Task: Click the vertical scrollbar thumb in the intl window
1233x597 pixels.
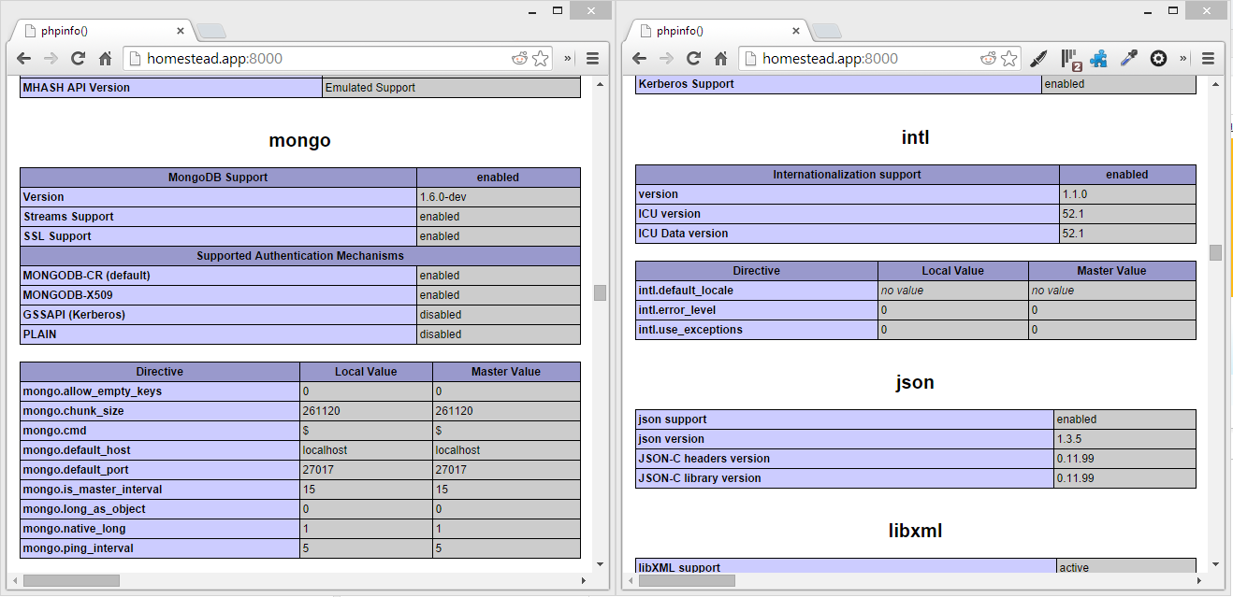Action: coord(1215,252)
